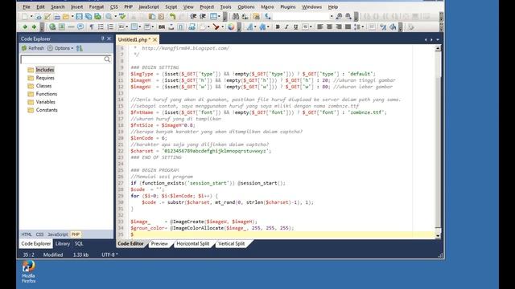Click the Align left icon
Viewport: 515px width, 289px height.
(320, 26)
